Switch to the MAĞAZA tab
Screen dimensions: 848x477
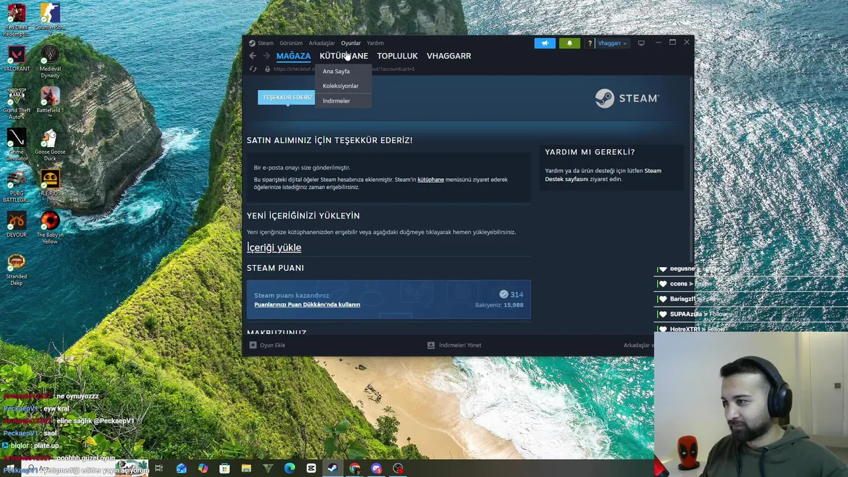[293, 56]
